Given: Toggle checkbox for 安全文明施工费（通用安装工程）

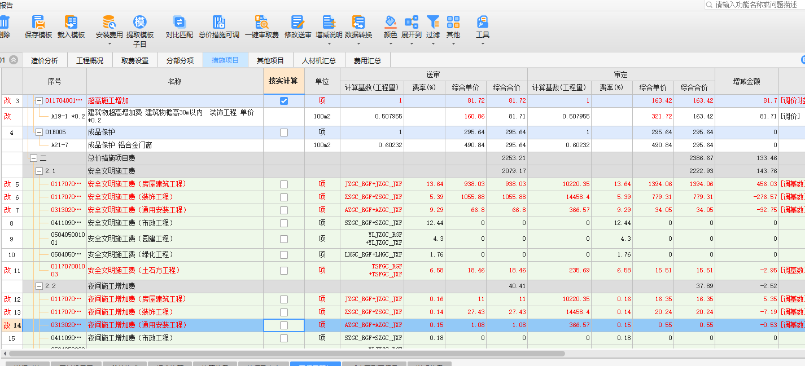Looking at the screenshot, I should [284, 210].
